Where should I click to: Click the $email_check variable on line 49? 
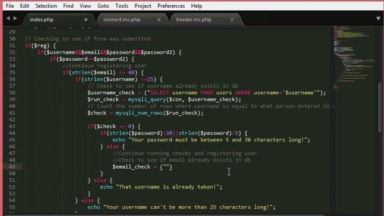[131, 167]
